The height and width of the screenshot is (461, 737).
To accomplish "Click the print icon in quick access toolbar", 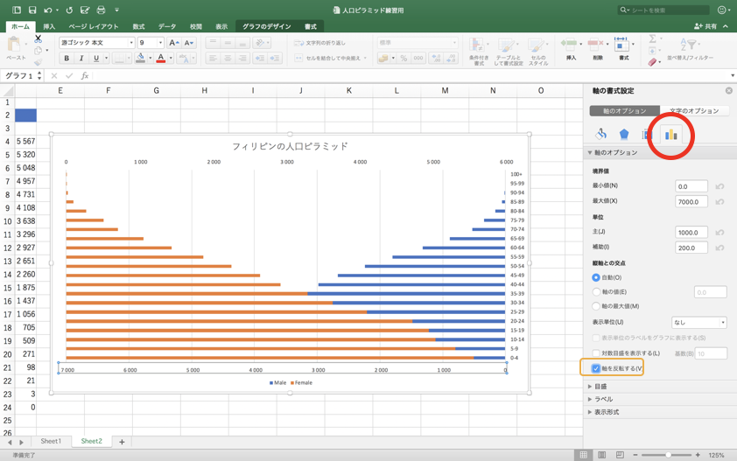I will point(101,10).
